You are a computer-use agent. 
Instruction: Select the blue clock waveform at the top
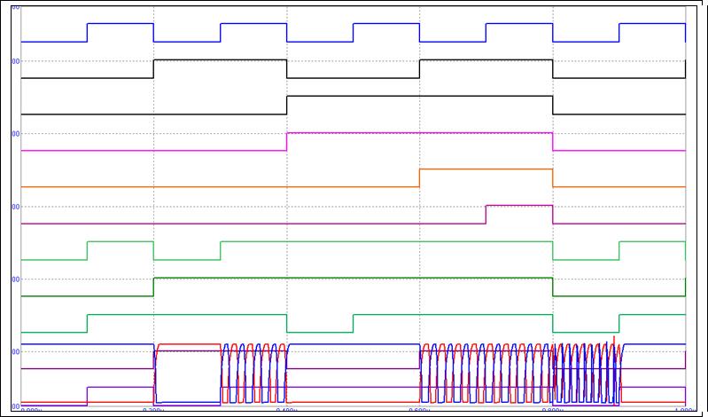point(353,33)
